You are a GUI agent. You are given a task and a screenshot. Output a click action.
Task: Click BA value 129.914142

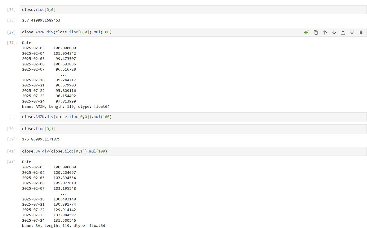[65, 210]
